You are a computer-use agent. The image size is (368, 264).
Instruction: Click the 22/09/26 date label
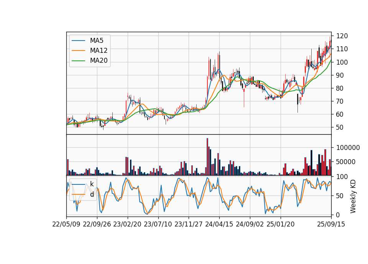tap(97, 224)
